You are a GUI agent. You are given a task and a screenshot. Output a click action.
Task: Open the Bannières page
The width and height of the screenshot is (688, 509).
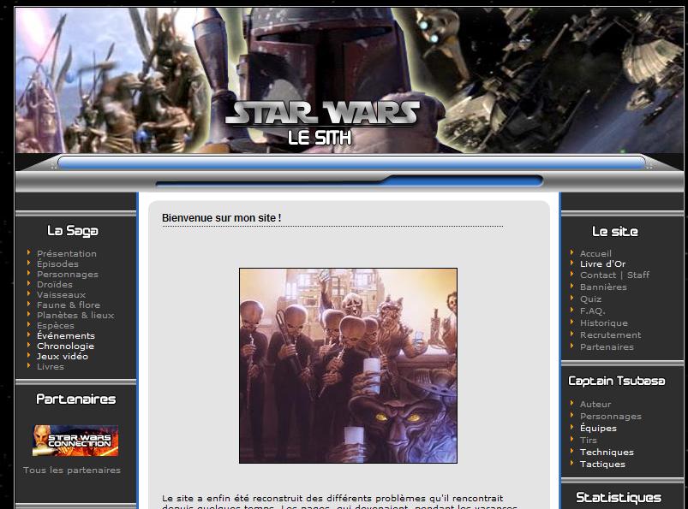pyautogui.click(x=603, y=287)
